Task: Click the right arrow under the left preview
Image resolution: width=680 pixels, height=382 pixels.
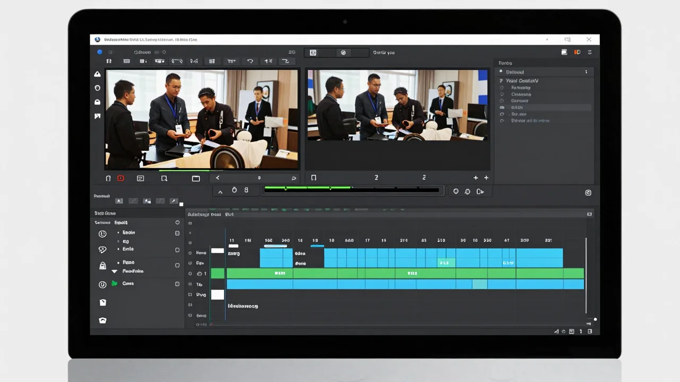Action: pyautogui.click(x=294, y=178)
